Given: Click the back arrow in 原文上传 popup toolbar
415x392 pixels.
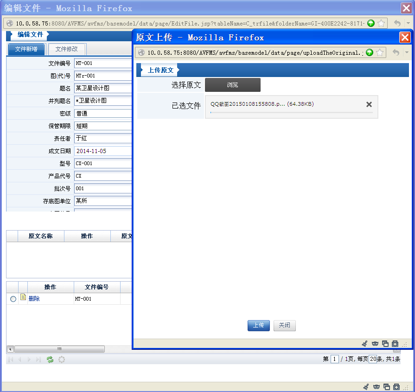Looking at the screenshot, I should click(x=396, y=52).
